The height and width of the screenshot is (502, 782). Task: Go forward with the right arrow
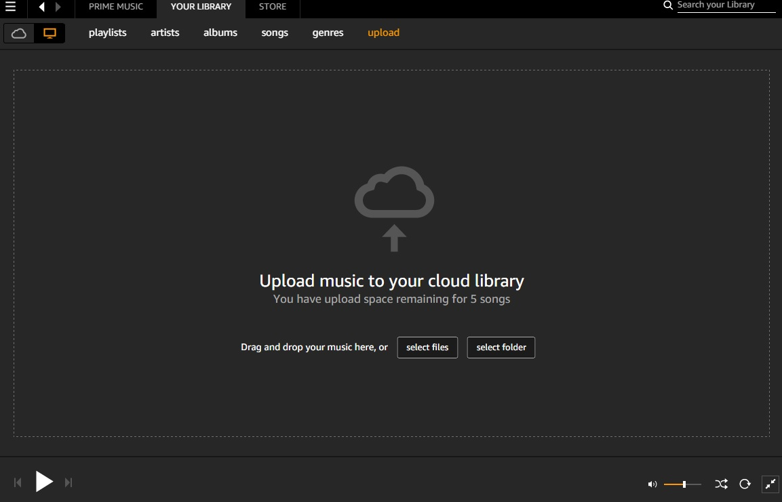pos(58,7)
